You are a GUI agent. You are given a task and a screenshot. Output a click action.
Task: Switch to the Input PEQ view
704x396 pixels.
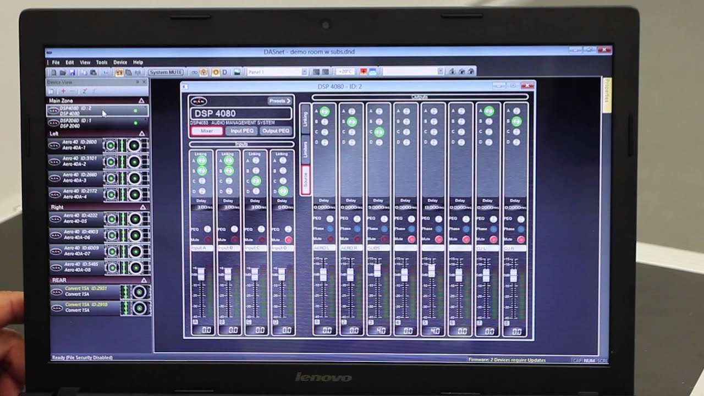point(242,131)
